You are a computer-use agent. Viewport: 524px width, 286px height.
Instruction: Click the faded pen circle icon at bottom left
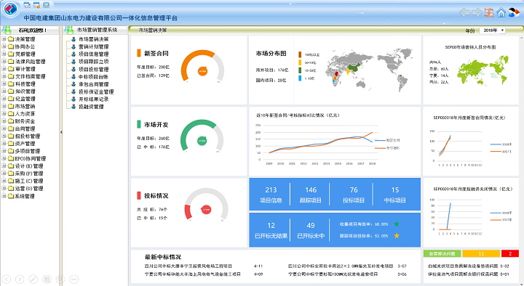tap(33, 279)
